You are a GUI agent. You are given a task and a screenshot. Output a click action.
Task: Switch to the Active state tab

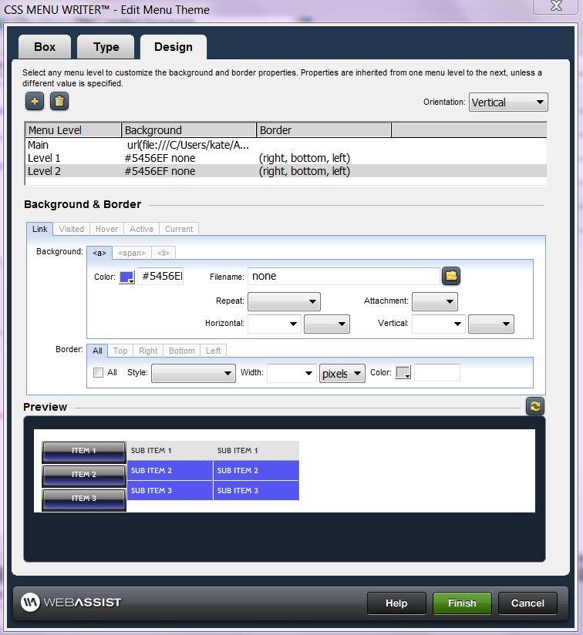(x=141, y=229)
